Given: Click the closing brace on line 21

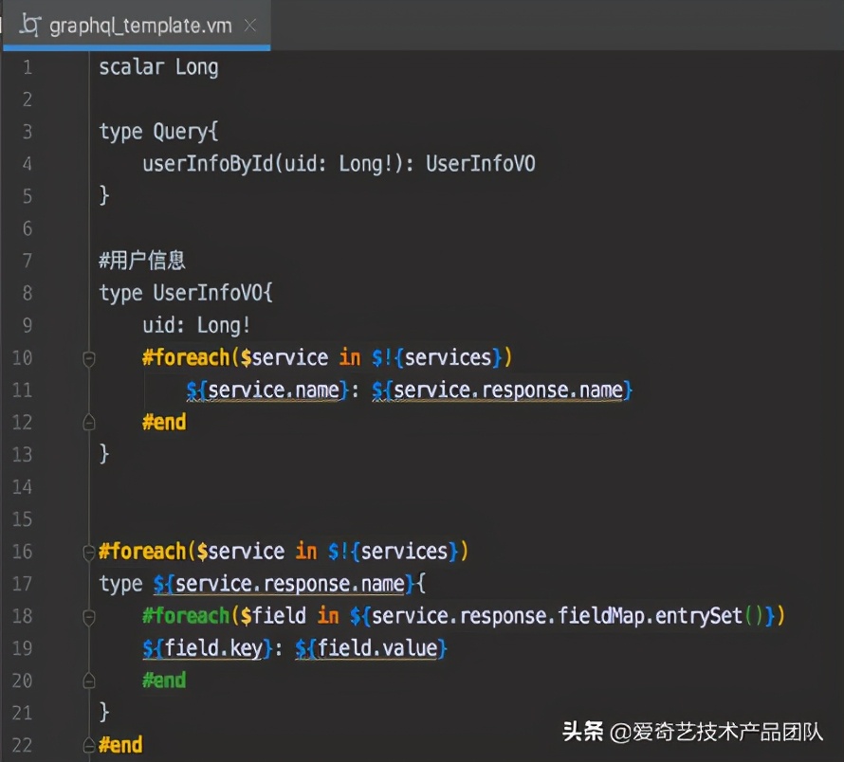Looking at the screenshot, I should 104,713.
